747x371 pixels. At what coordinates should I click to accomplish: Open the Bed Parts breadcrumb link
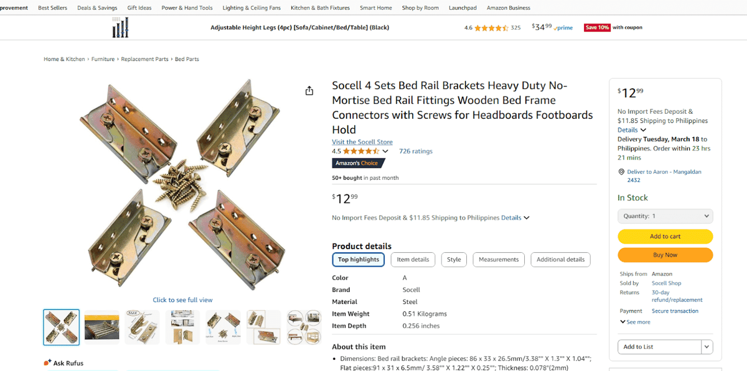point(187,59)
